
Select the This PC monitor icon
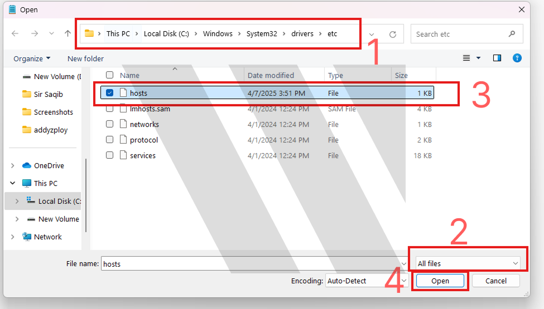(x=27, y=183)
